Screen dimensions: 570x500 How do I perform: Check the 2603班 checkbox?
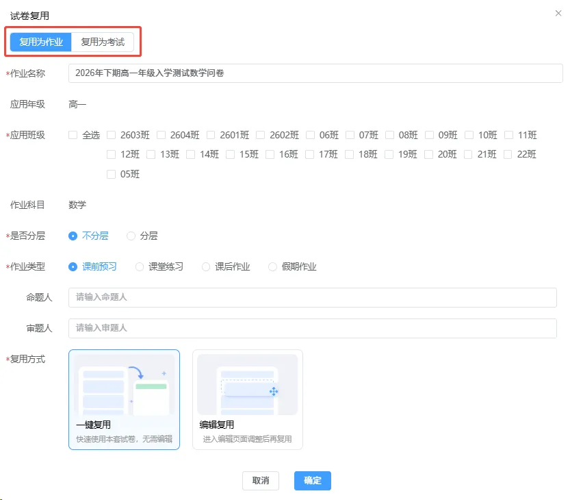click(112, 135)
